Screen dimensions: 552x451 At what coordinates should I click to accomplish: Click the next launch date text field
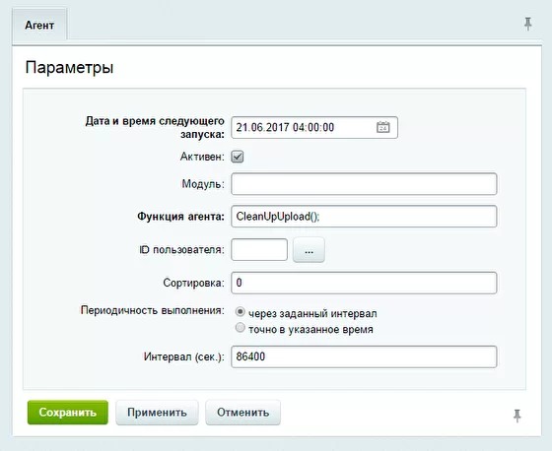pos(314,127)
